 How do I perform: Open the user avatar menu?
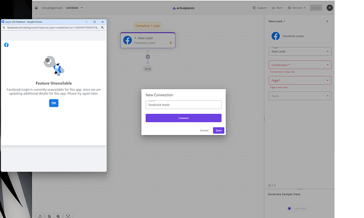click(x=330, y=8)
